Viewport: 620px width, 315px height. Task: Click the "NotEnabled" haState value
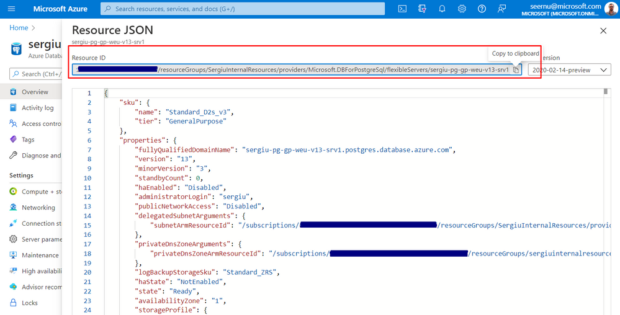(x=200, y=282)
